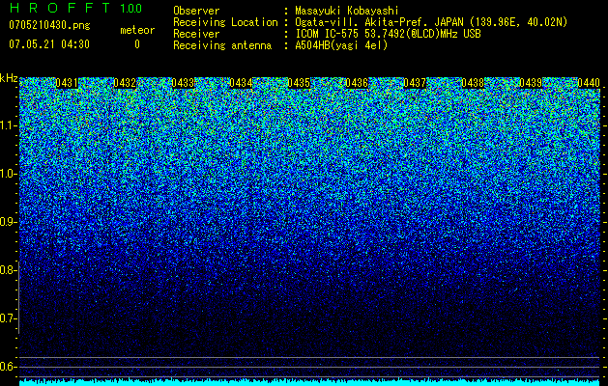Click the 0433 time marker

tap(183, 83)
